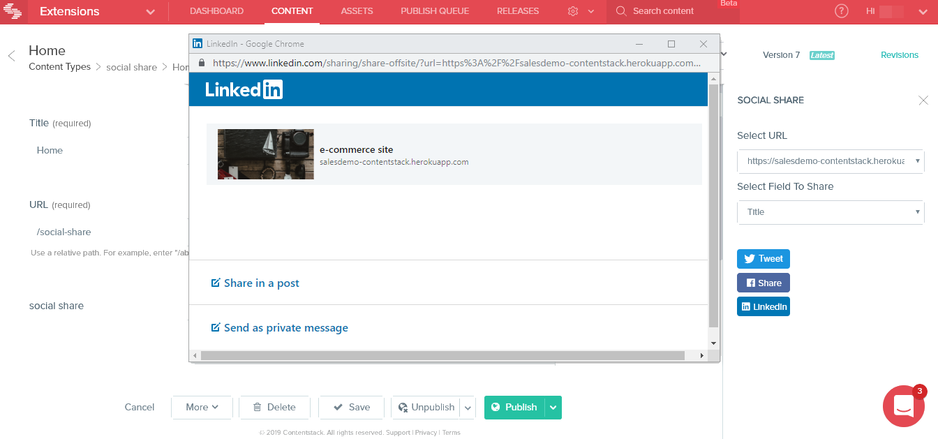Delete the entry with Delete button

coord(274,408)
